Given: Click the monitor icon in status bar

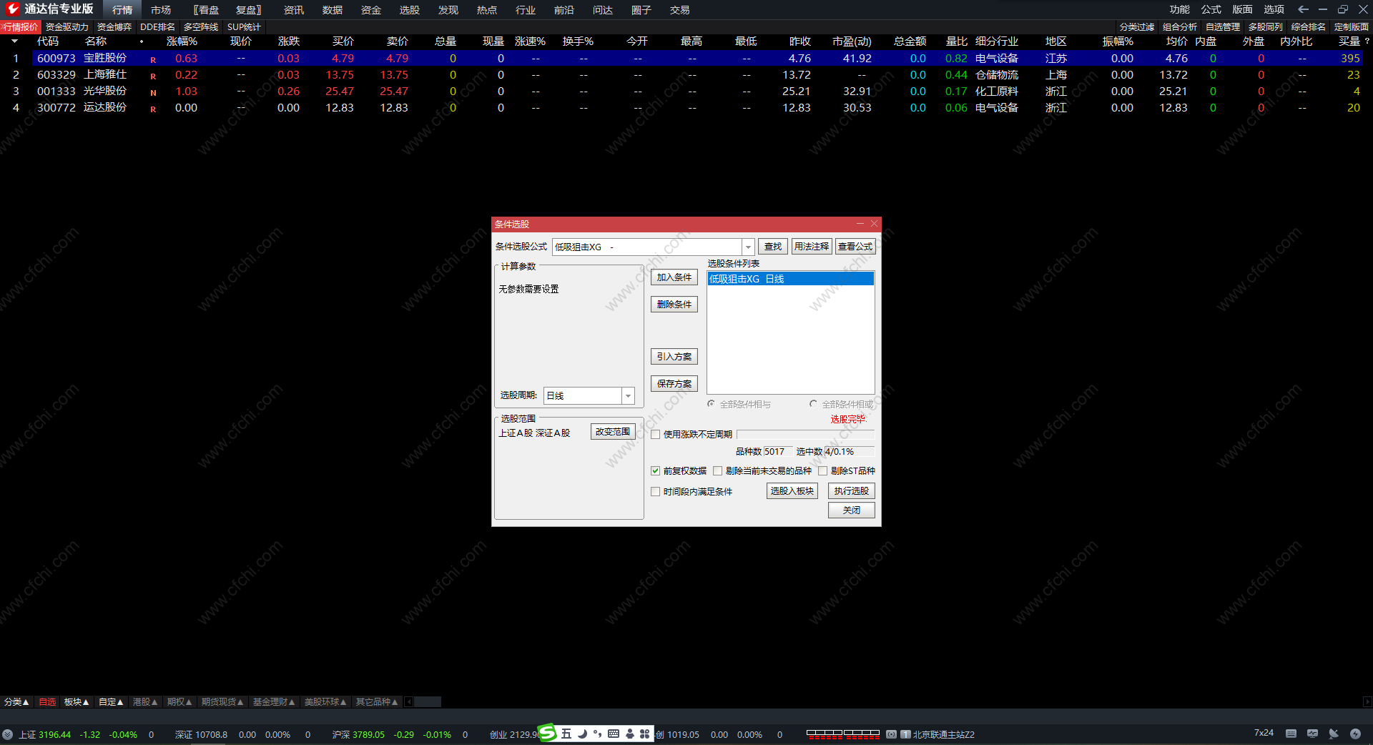Looking at the screenshot, I should [1312, 734].
